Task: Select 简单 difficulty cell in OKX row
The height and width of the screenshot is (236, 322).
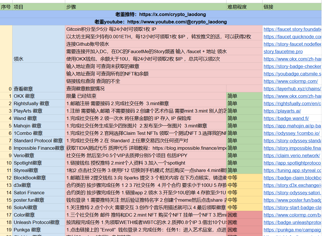Action: (244, 96)
